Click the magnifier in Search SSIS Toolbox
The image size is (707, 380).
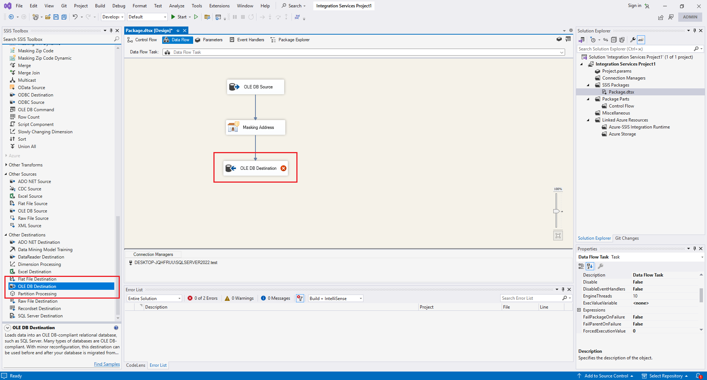[116, 39]
